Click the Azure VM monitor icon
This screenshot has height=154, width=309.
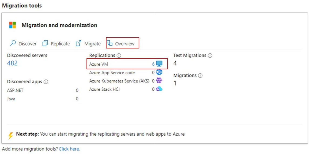pos(159,64)
